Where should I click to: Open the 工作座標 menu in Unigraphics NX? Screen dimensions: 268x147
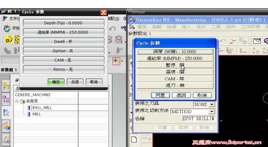pos(250,27)
